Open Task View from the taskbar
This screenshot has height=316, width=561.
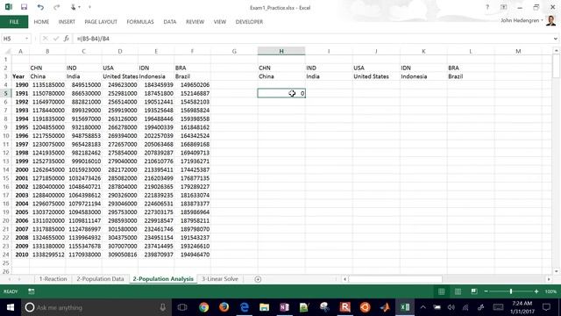tap(182, 307)
